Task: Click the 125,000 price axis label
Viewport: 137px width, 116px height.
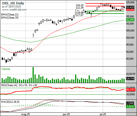Action: (x=130, y=2)
